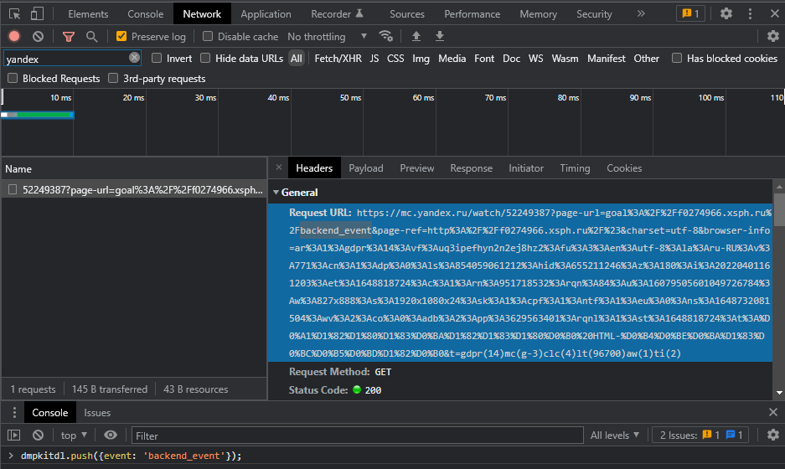Check the Invert filter option
Screen dimensions: 785x469
157,58
